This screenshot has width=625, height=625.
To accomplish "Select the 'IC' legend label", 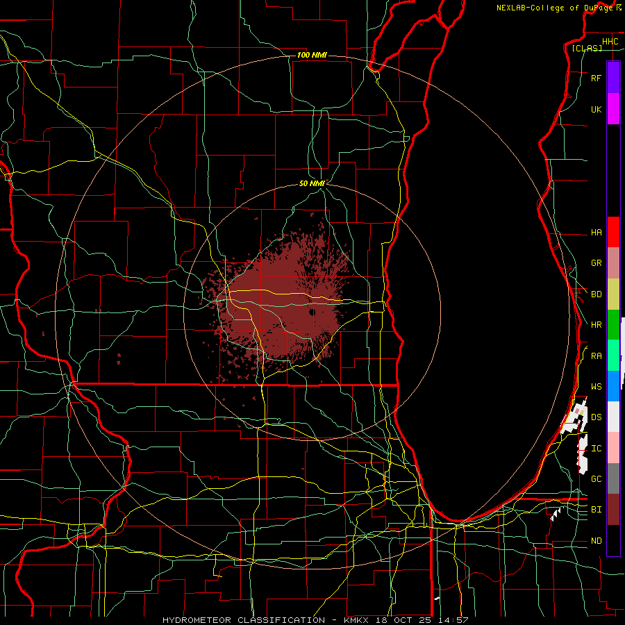I will click(x=596, y=449).
